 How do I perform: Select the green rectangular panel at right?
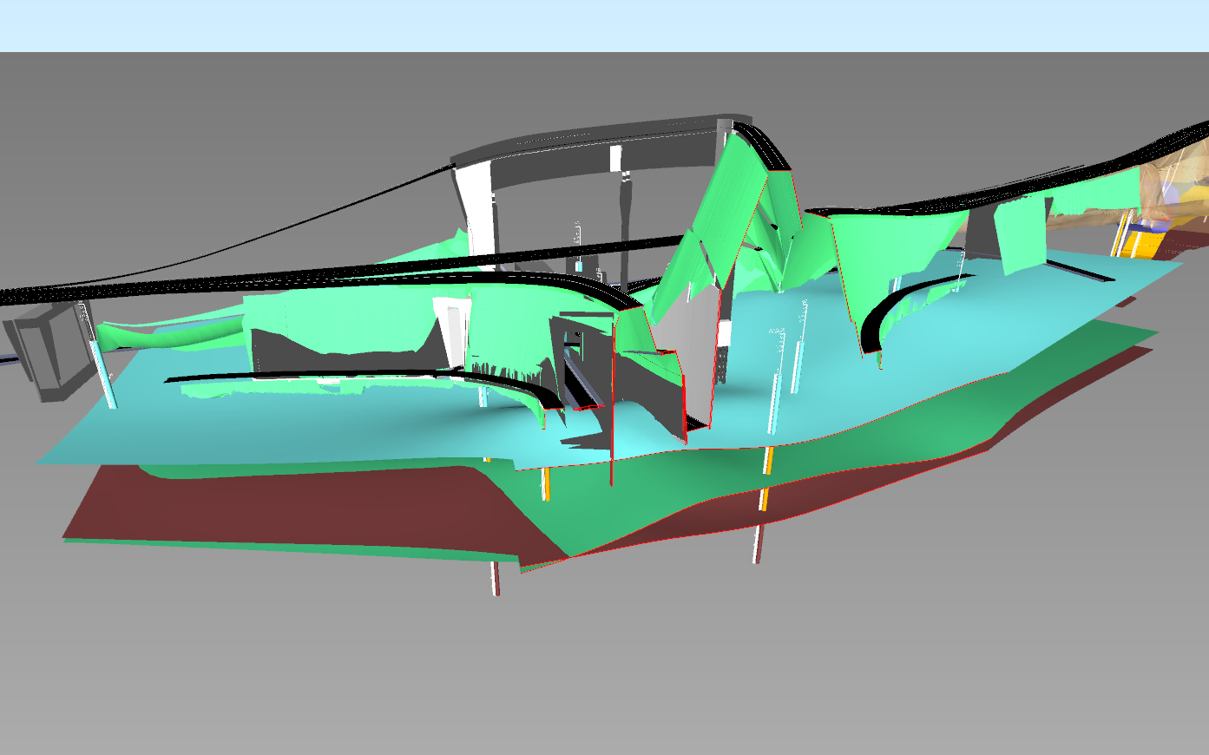tap(1022, 233)
